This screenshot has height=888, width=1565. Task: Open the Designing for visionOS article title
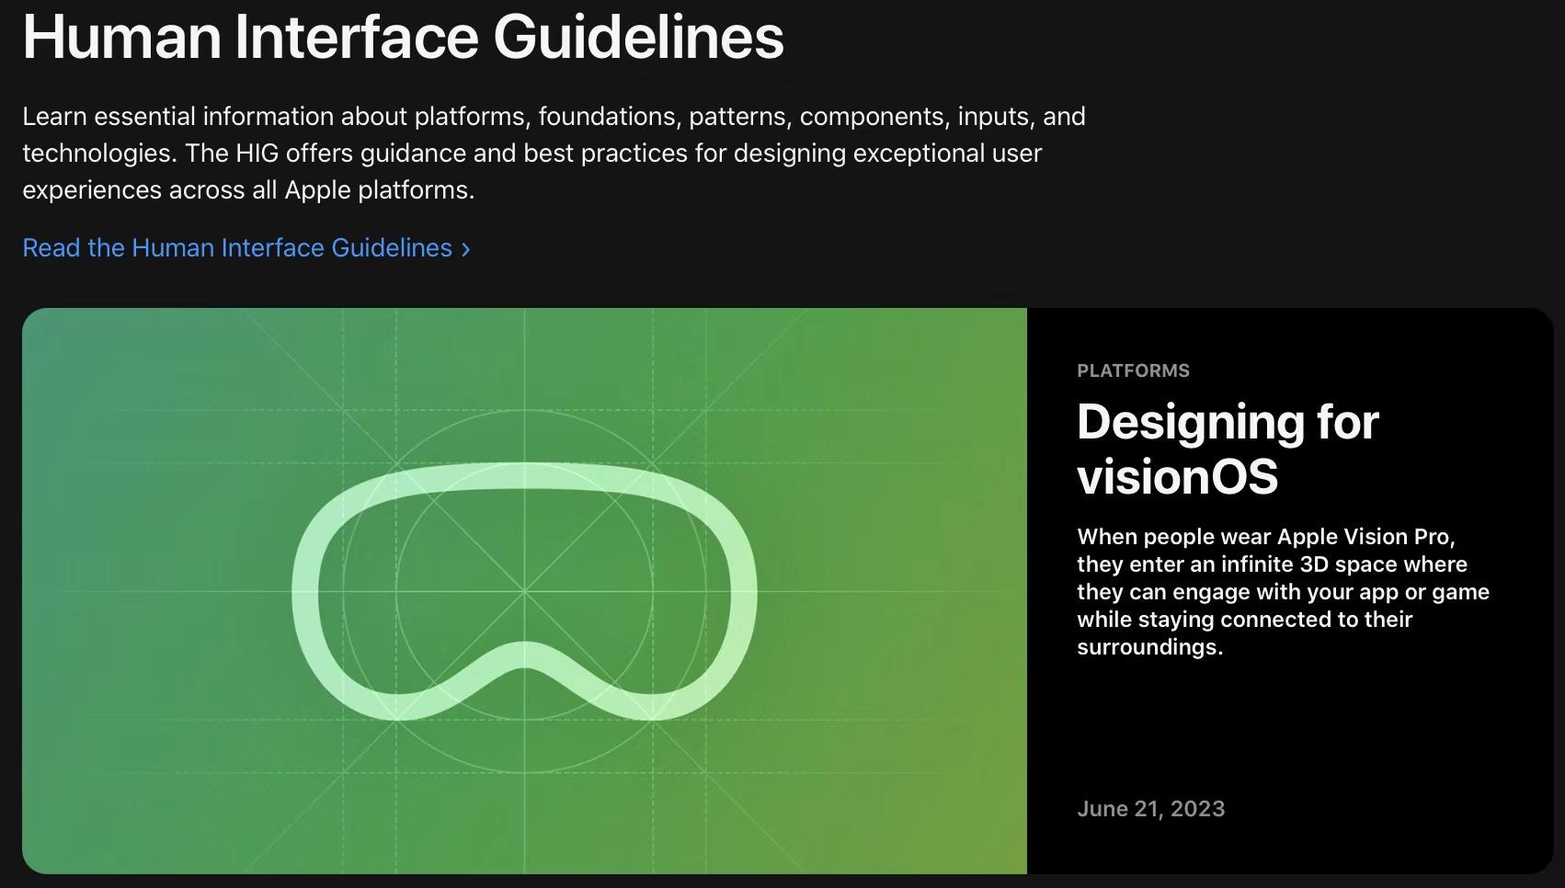pyautogui.click(x=1227, y=449)
